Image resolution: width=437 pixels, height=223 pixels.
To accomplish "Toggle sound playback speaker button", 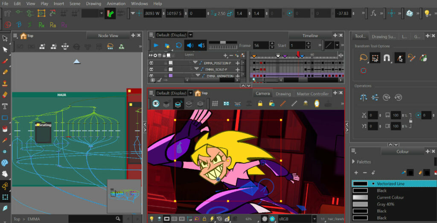I will tap(190, 45).
